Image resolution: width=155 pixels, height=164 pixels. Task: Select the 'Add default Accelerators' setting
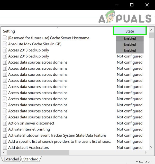tap(29, 148)
